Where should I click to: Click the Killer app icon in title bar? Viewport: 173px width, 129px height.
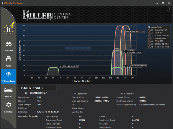2,2
